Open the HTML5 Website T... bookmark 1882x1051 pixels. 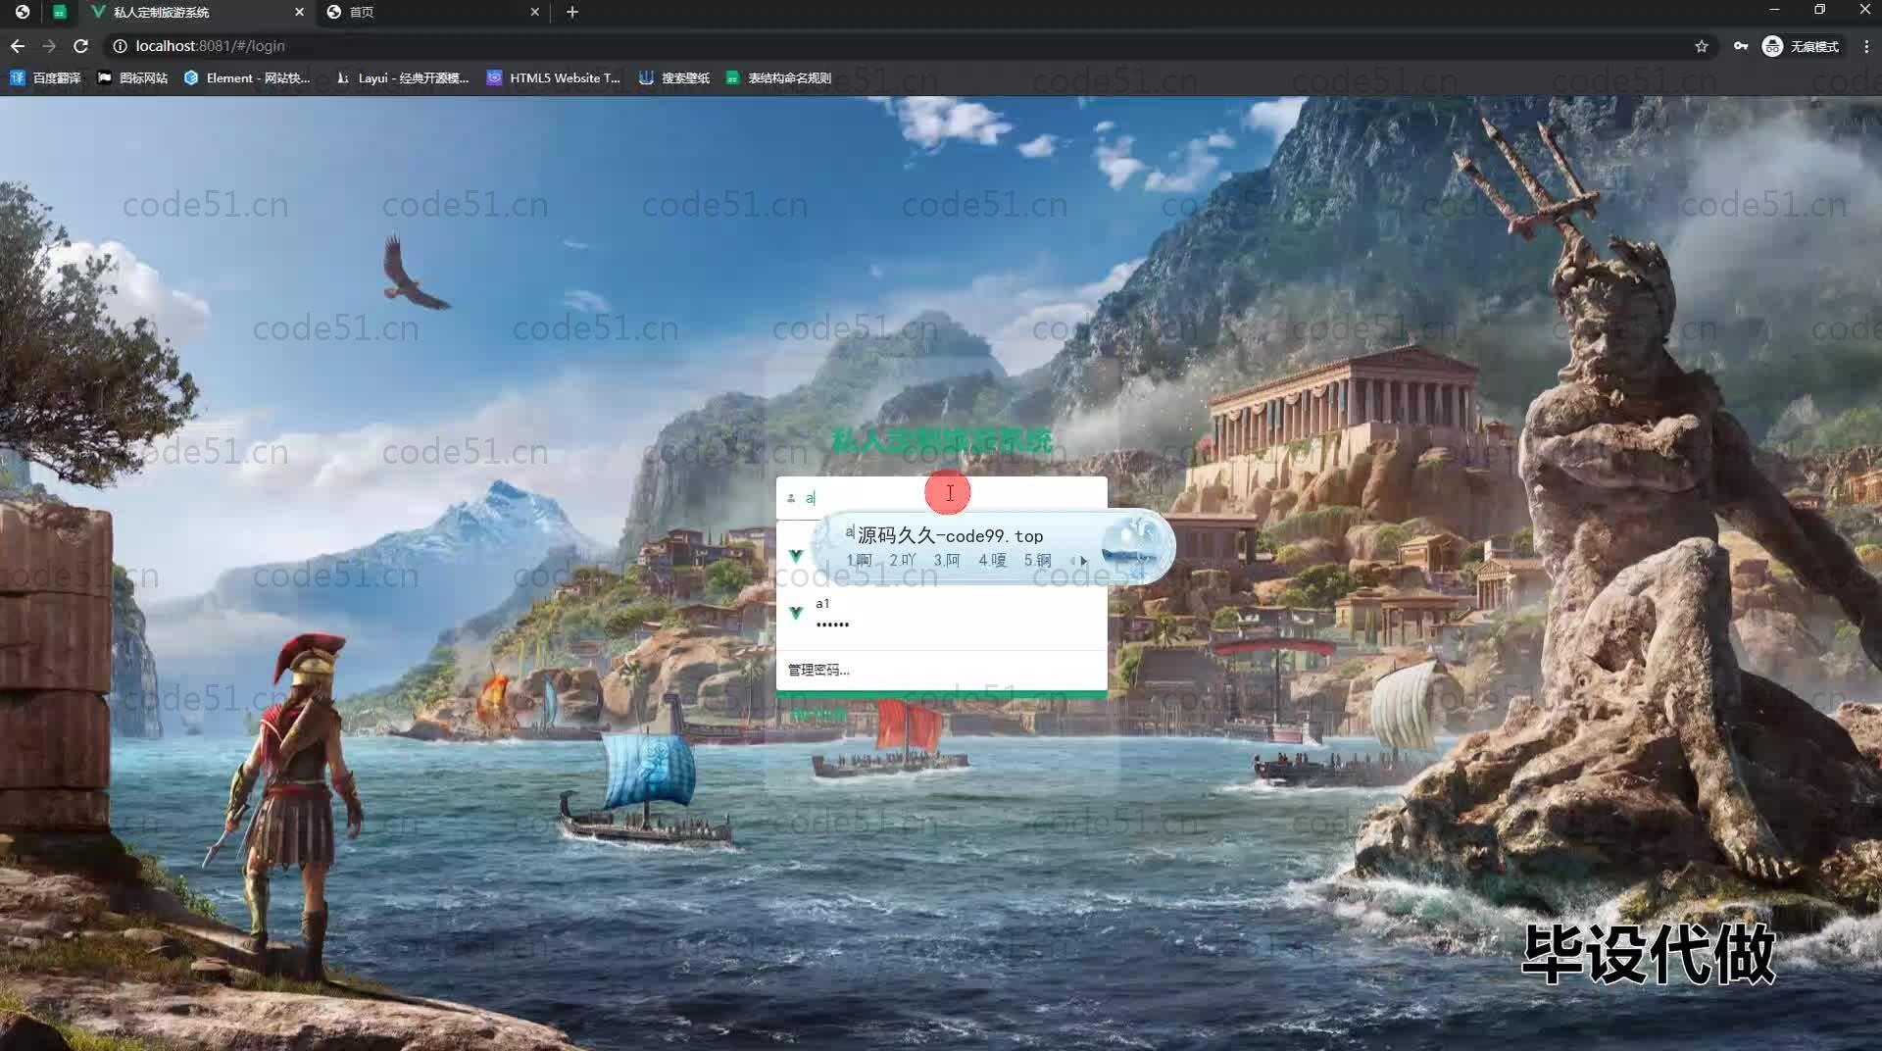(x=554, y=77)
